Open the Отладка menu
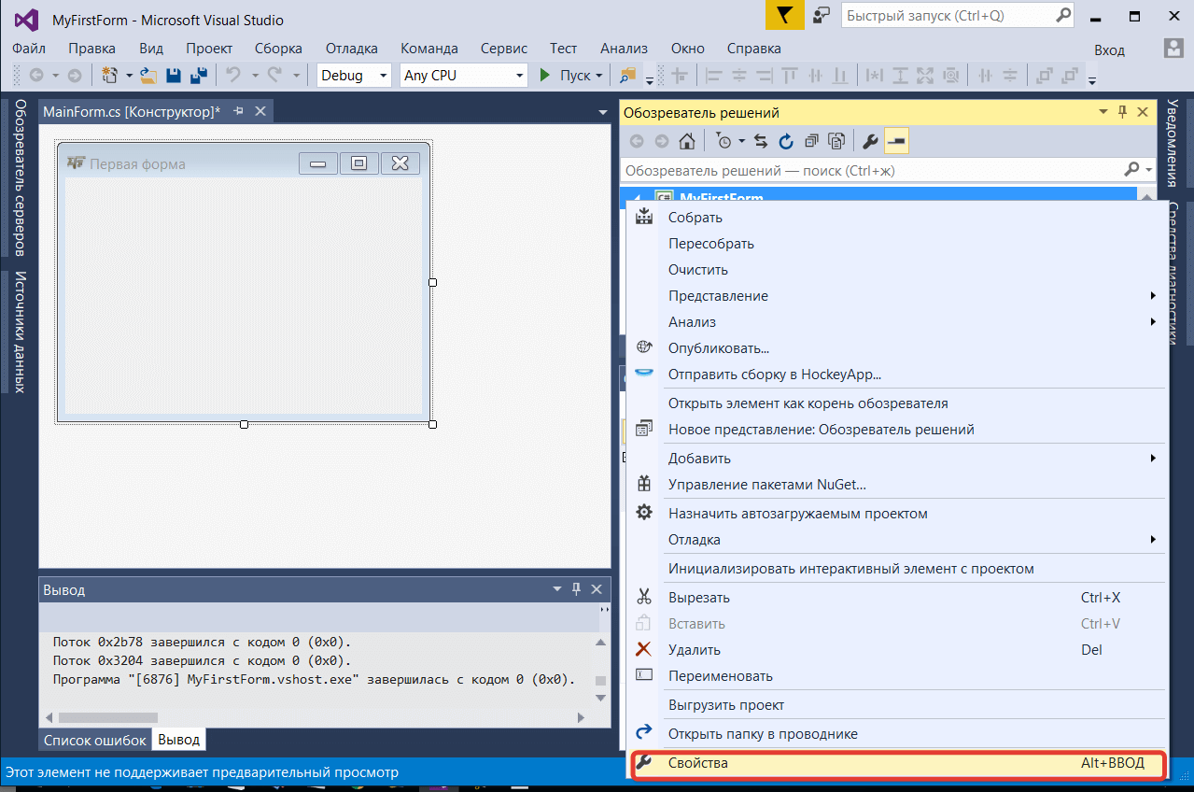 coord(352,49)
